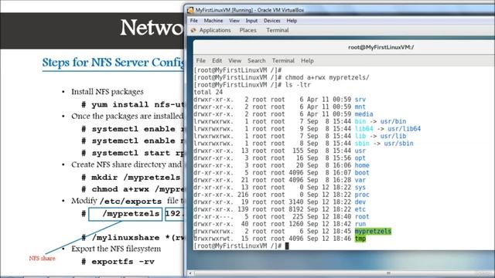Click the '# exportfs -rv' slide command
This screenshot has width=495, height=278.
coord(118,262)
